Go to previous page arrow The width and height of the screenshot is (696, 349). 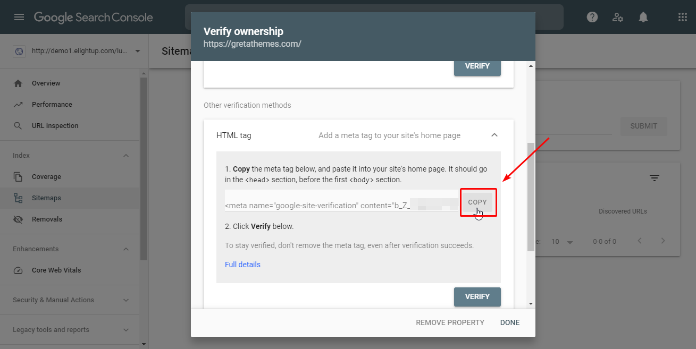pos(640,241)
